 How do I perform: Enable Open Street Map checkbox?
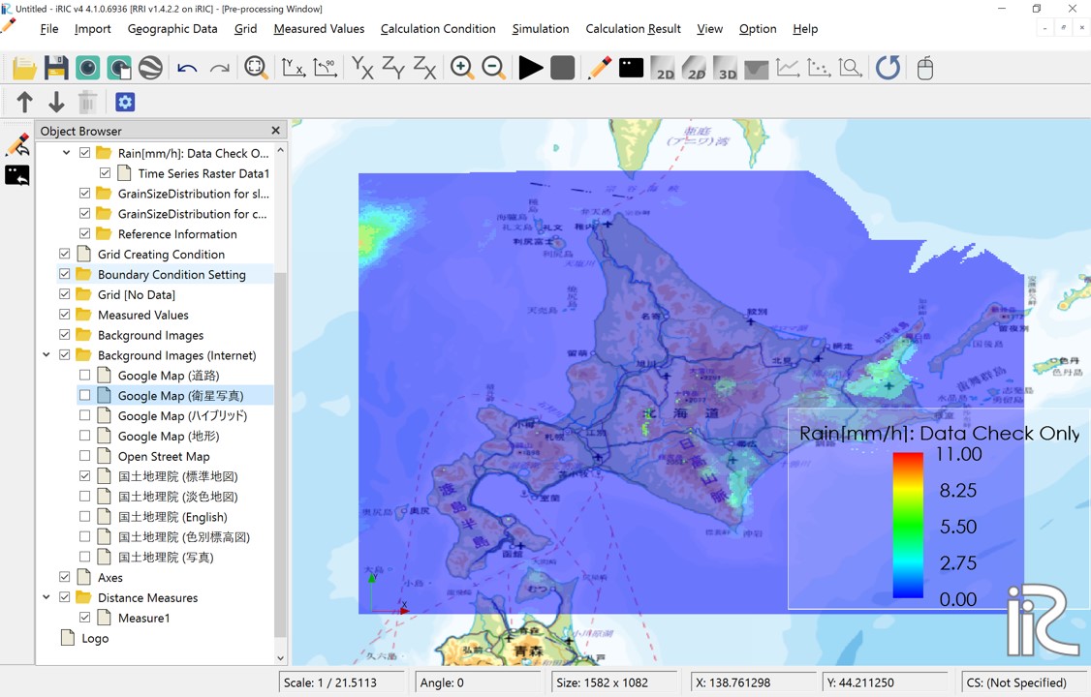[85, 456]
